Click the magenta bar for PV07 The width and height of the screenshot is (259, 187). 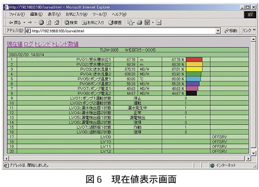click(x=192, y=89)
